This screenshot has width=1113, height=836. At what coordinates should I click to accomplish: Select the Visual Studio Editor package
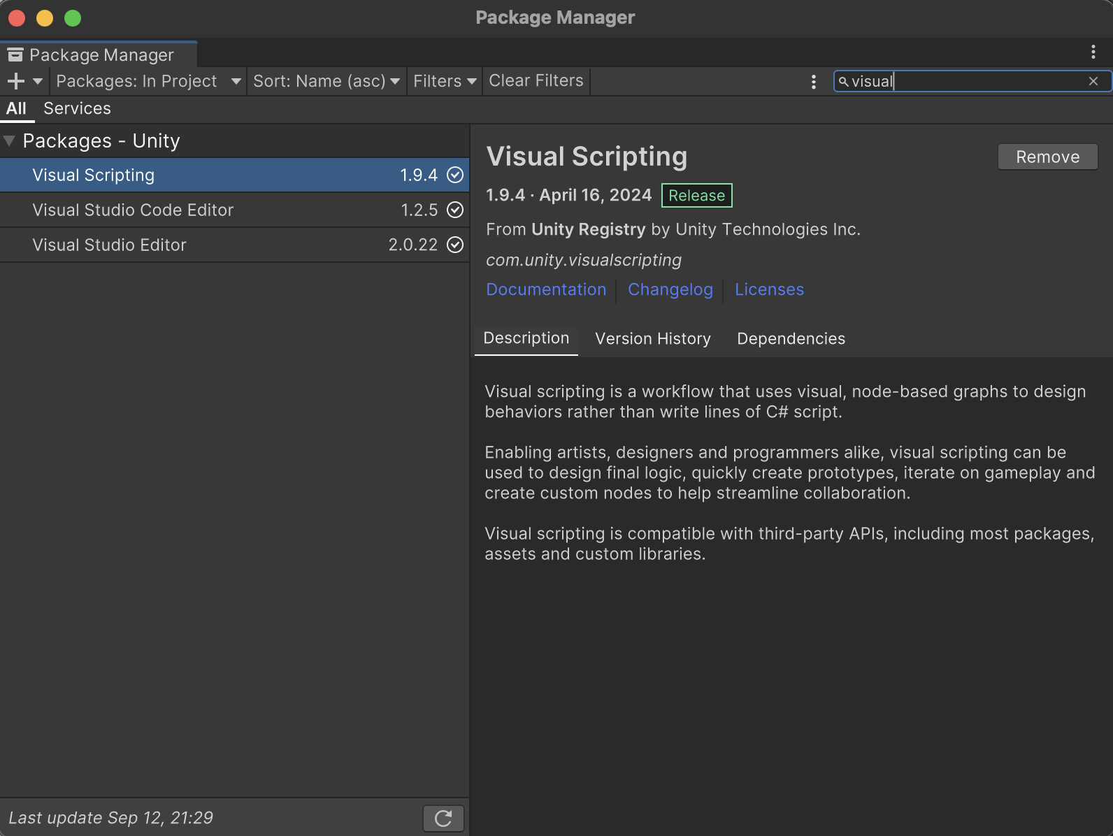point(234,245)
